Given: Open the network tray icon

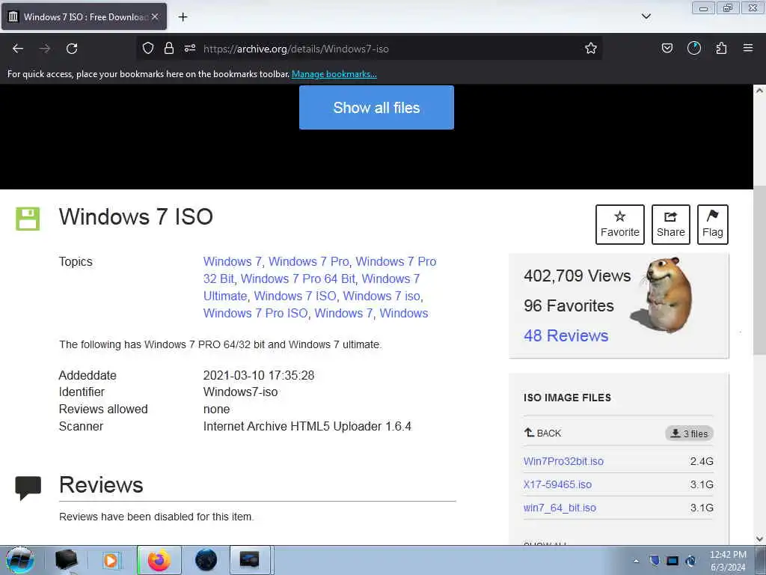Looking at the screenshot, I should coord(690,561).
